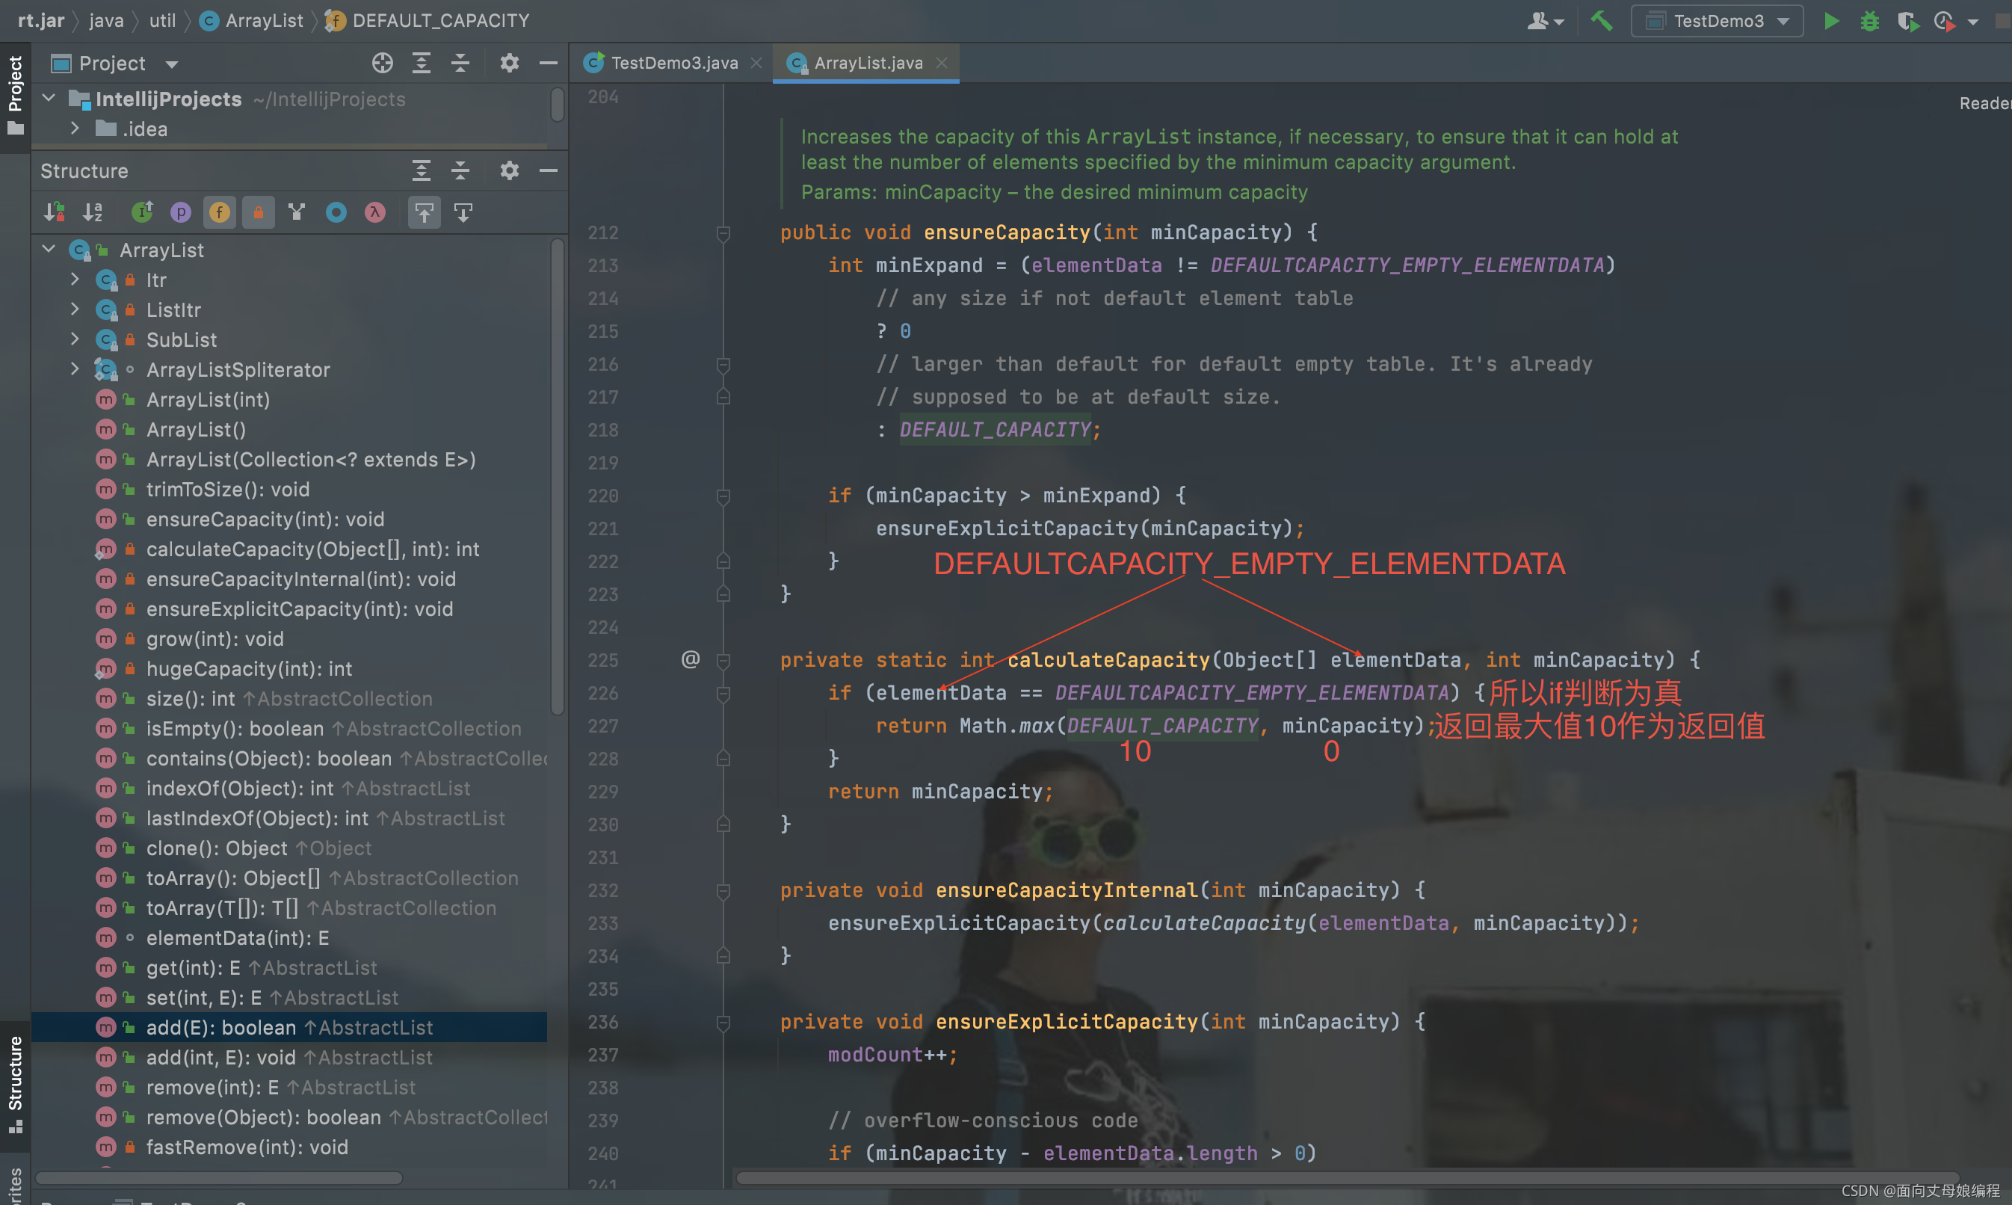2012x1205 pixels.
Task: Click Autoscroll from Source icon
Action: tap(463, 213)
